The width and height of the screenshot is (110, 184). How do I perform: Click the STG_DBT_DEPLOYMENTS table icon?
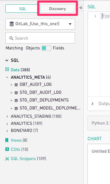[x=16, y=101]
